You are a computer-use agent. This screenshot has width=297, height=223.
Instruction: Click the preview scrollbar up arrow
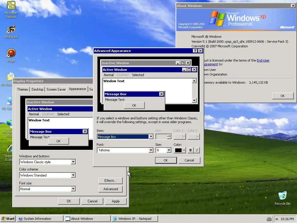pyautogui.click(x=194, y=81)
